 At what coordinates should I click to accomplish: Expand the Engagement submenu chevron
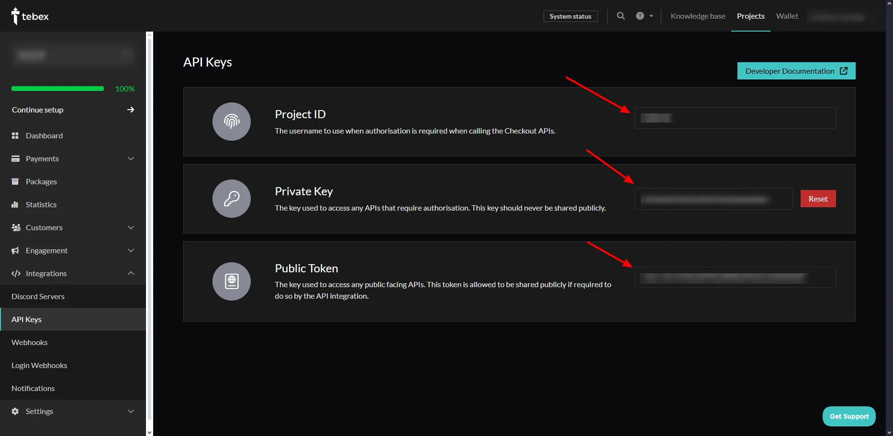point(131,251)
